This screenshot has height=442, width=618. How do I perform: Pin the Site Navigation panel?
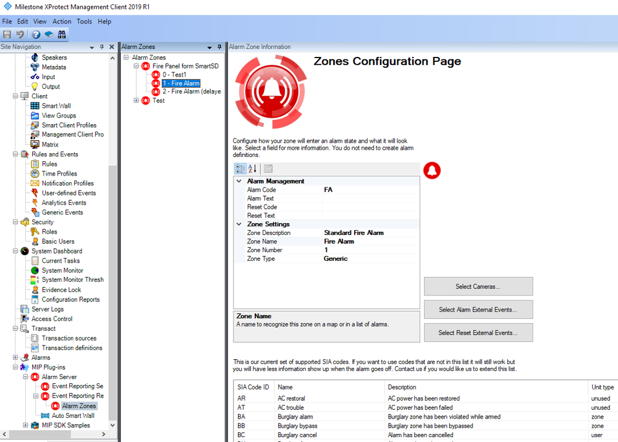pyautogui.click(x=102, y=47)
